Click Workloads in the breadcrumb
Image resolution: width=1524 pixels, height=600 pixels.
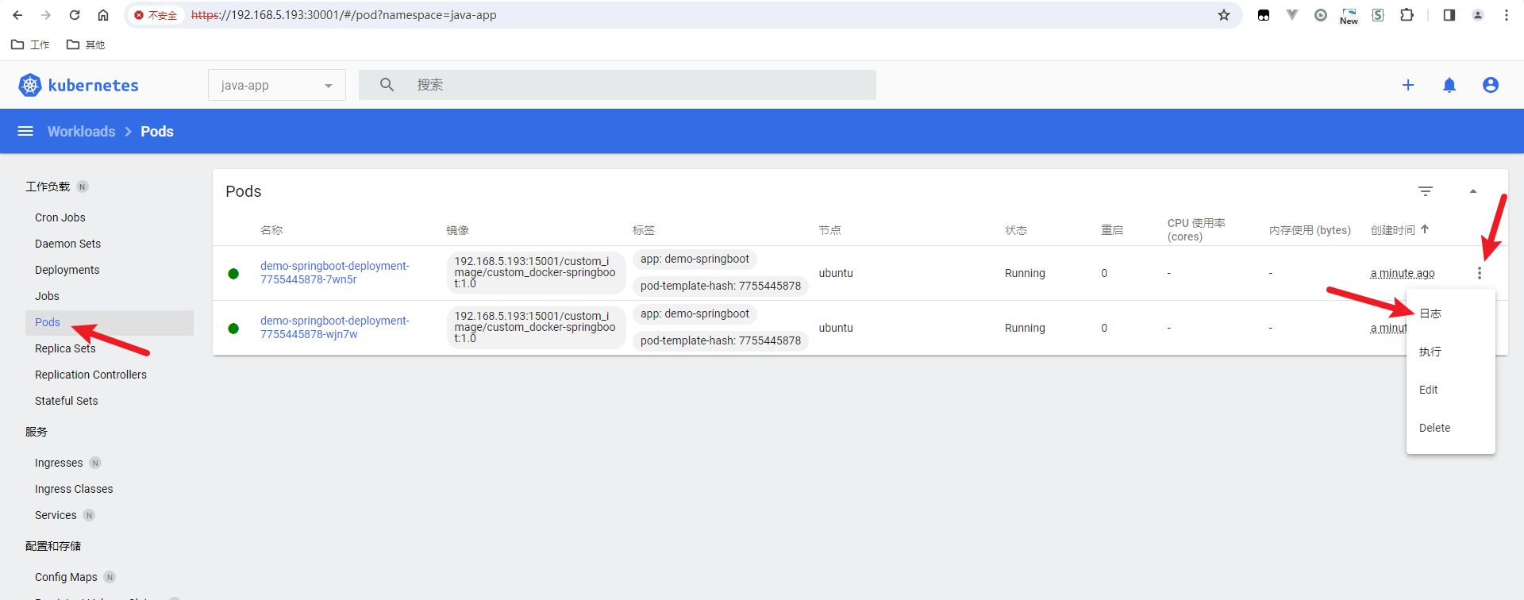pyautogui.click(x=81, y=131)
